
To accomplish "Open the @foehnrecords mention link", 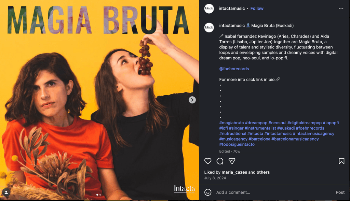I will (x=234, y=69).
